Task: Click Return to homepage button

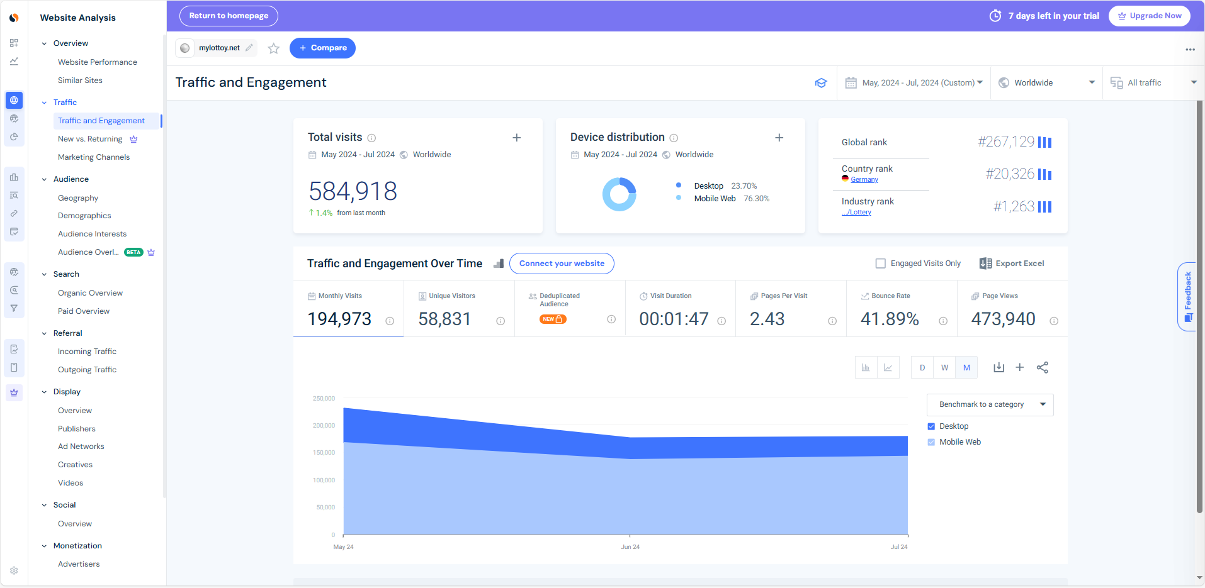Action: [229, 16]
